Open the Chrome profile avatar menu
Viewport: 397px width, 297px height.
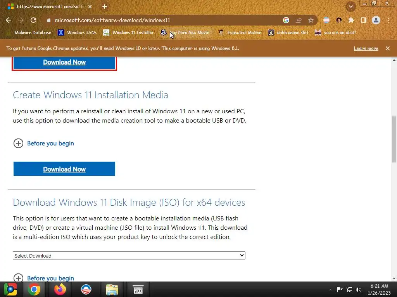coord(376,20)
